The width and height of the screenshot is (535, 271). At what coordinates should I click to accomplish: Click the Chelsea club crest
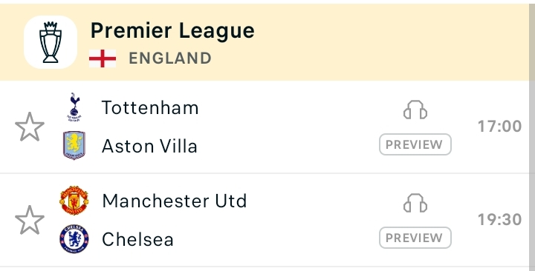click(x=74, y=238)
